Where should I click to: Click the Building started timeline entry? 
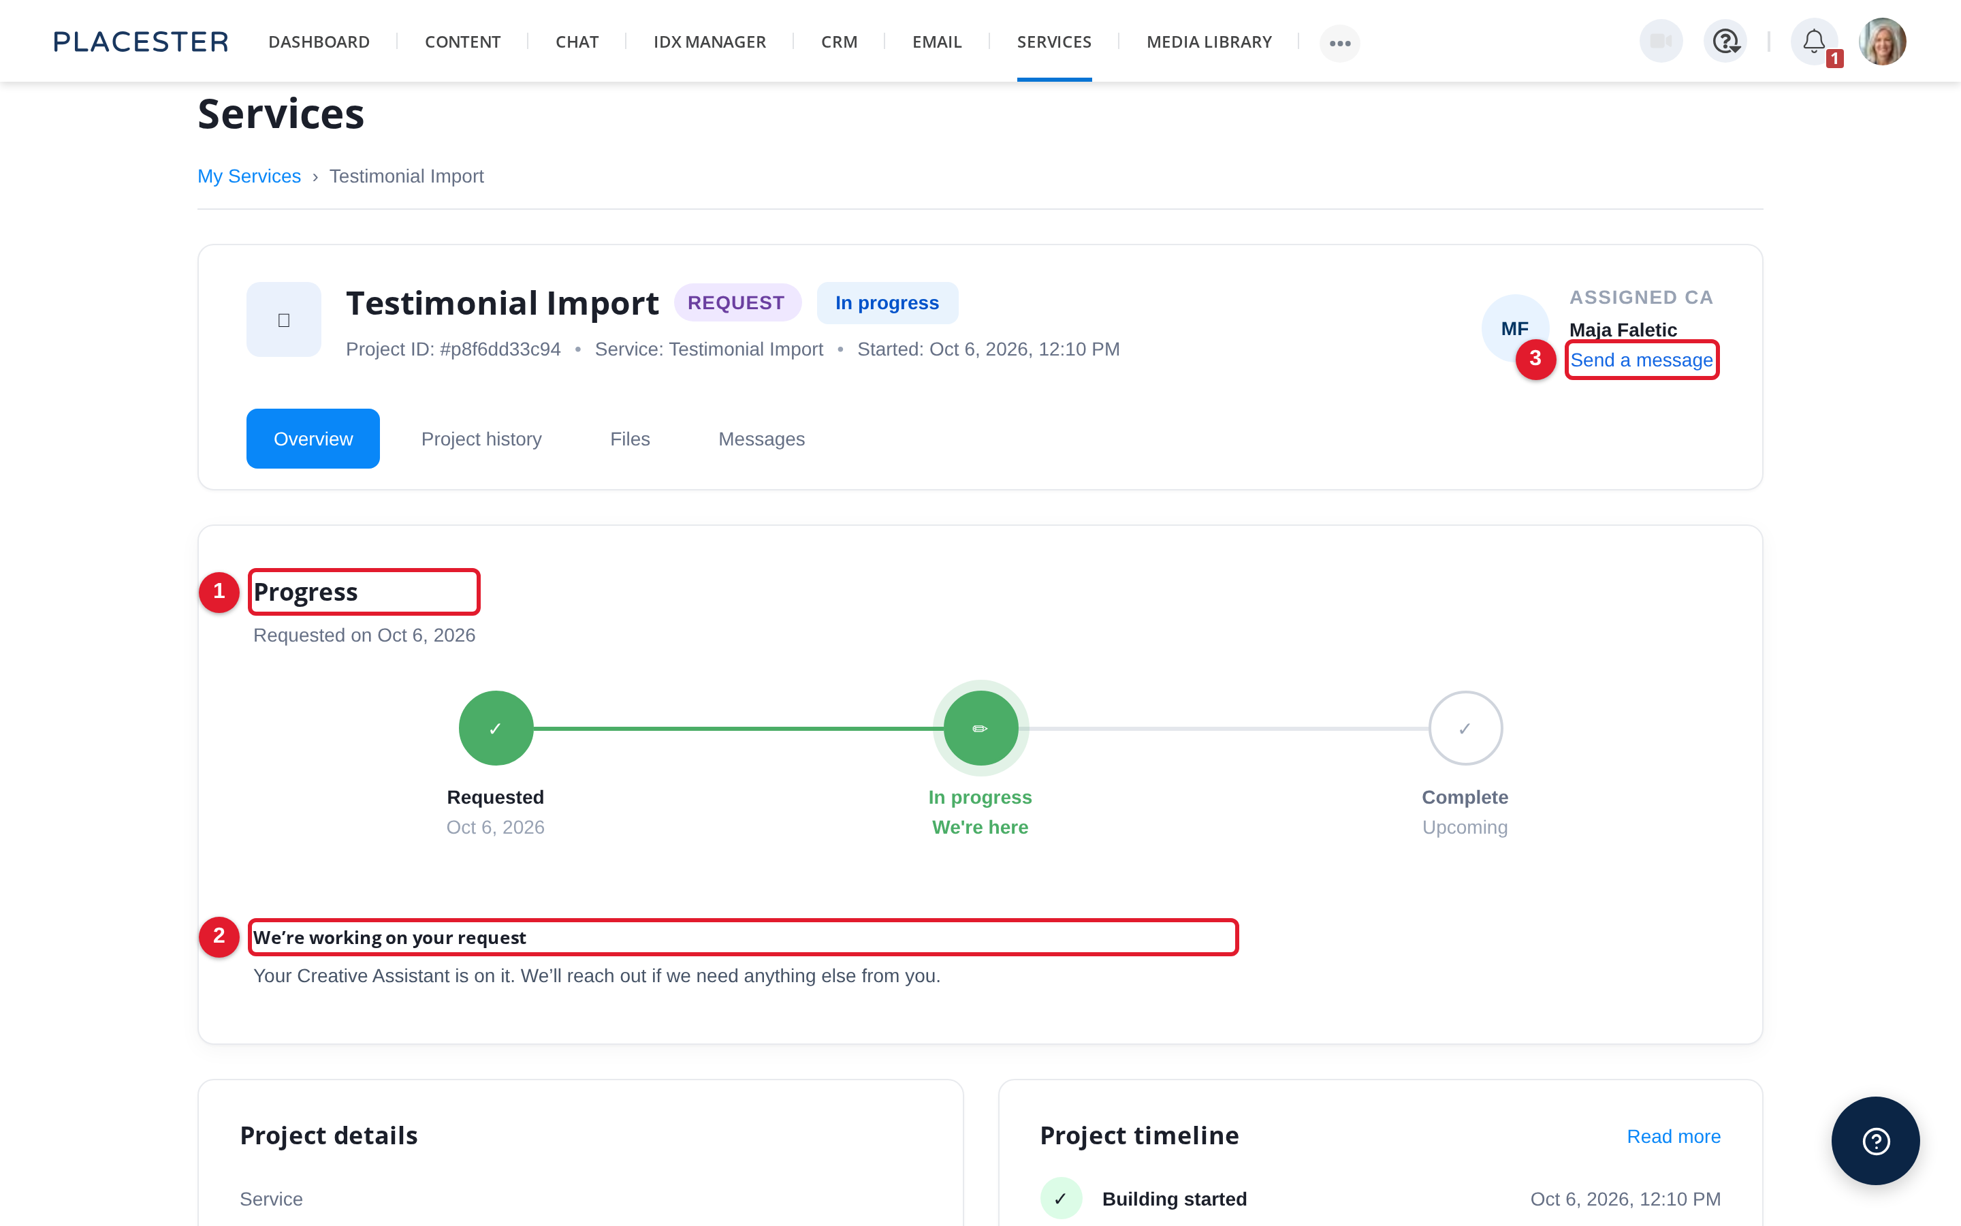(x=1174, y=1199)
